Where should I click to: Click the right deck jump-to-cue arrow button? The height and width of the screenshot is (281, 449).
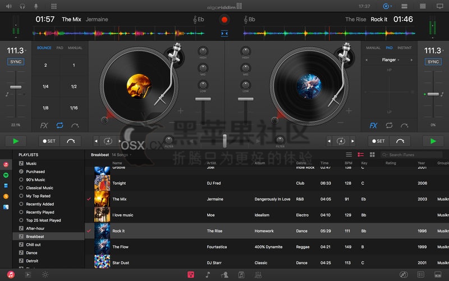(x=400, y=141)
